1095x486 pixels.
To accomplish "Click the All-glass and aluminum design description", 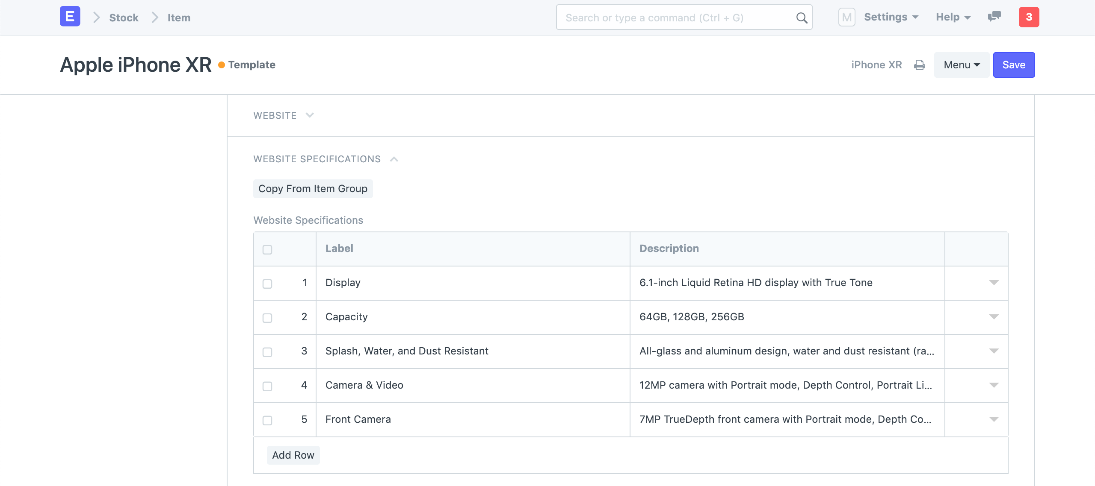I will 787,351.
